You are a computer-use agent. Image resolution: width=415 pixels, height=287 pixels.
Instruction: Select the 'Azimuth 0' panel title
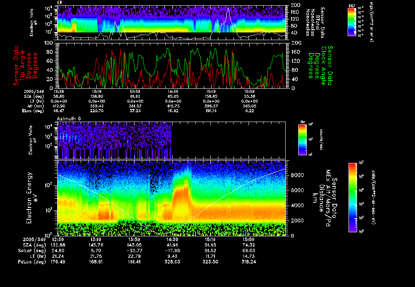coord(69,119)
